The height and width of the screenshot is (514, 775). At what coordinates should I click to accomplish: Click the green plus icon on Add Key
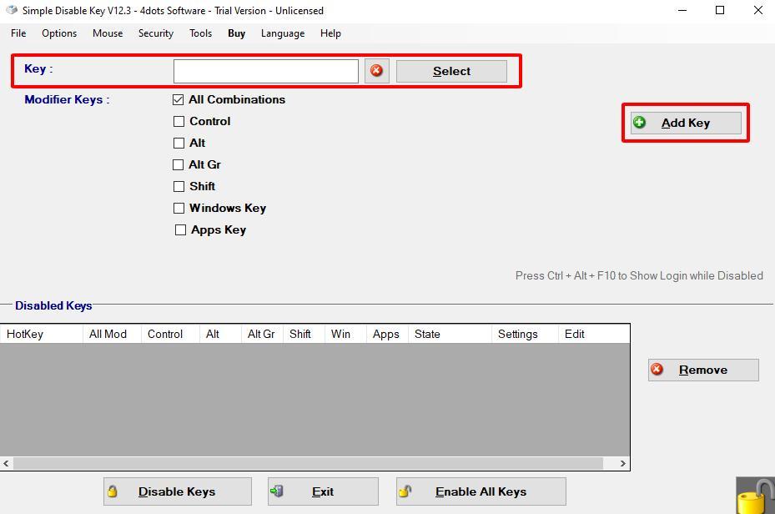click(639, 122)
